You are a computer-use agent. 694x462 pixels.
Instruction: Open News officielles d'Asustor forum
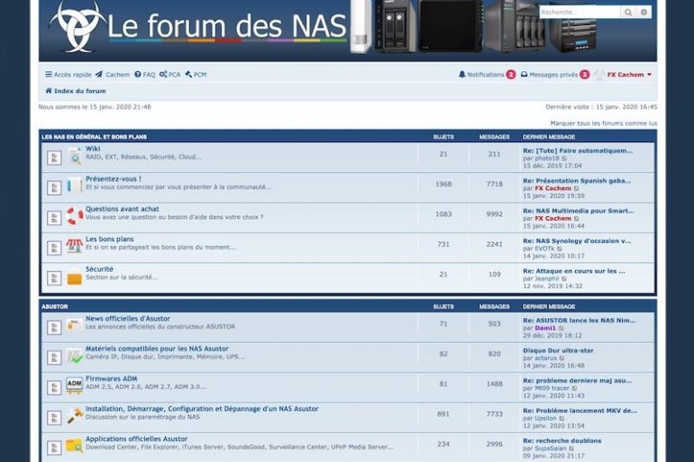[128, 319]
